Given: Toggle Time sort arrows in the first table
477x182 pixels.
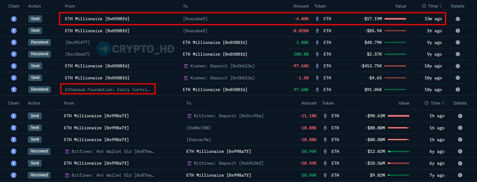Looking at the screenshot, I should tap(440, 6).
